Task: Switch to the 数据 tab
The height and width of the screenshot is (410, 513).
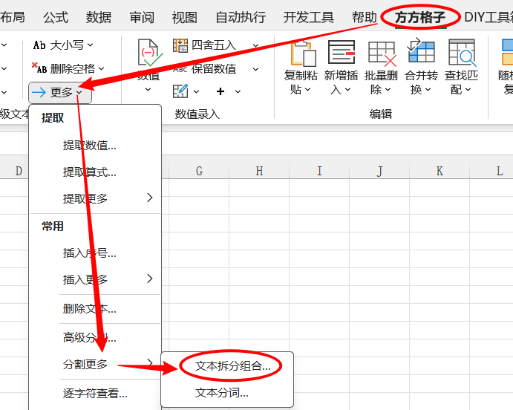Action: click(99, 17)
